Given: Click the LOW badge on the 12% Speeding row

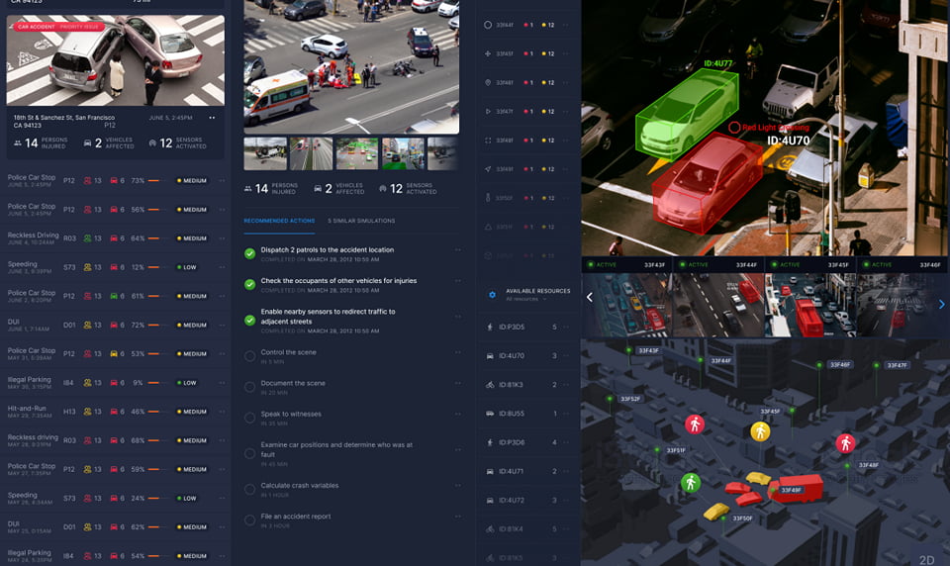Looking at the screenshot, I should [x=187, y=267].
